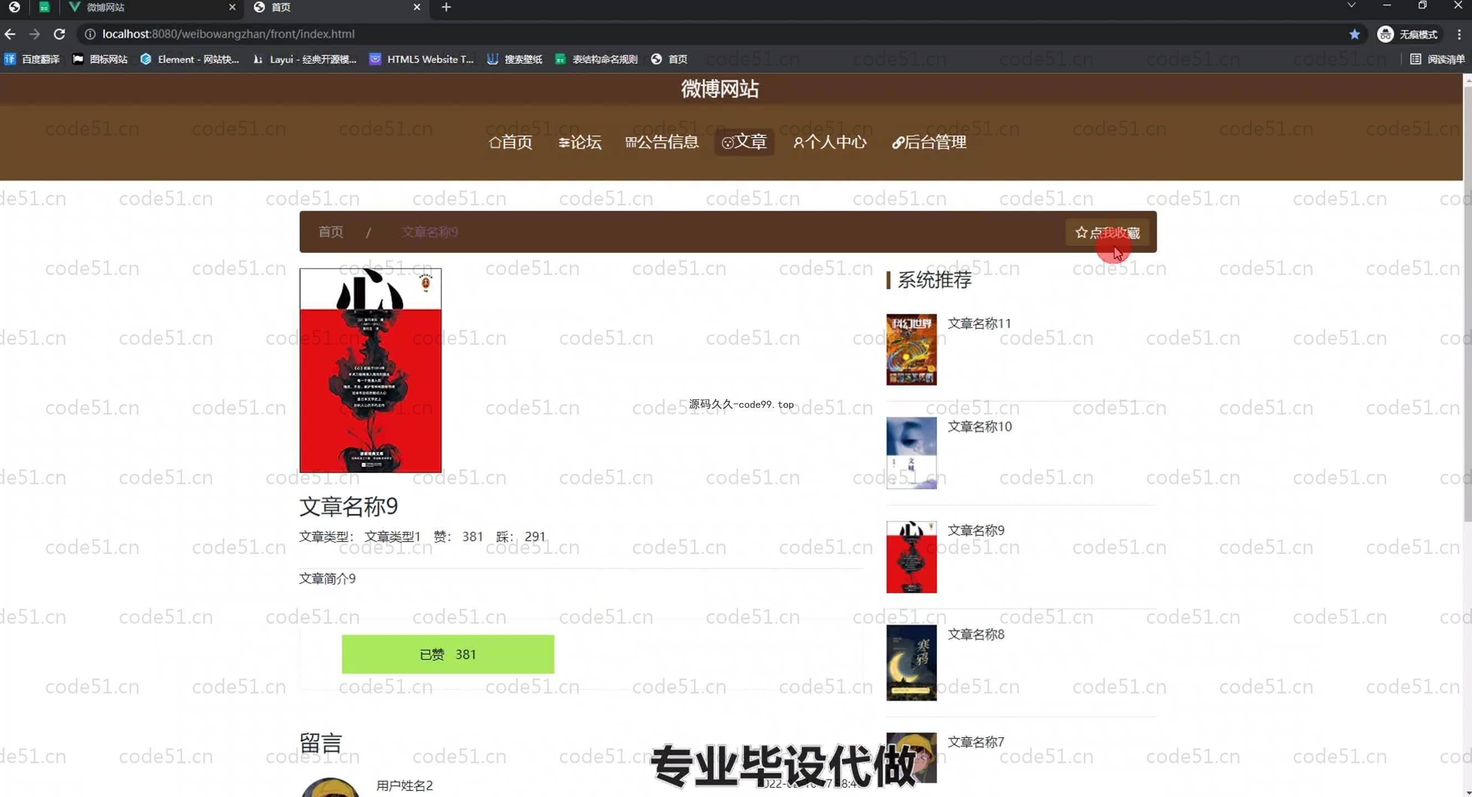Viewport: 1472px width, 797px height.
Task: Open recommended 文章名称7 title
Action: pyautogui.click(x=976, y=742)
